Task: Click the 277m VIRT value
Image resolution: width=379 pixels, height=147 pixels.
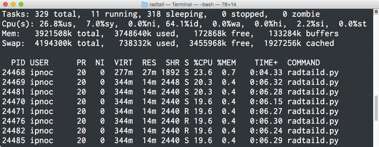Action: (x=123, y=72)
